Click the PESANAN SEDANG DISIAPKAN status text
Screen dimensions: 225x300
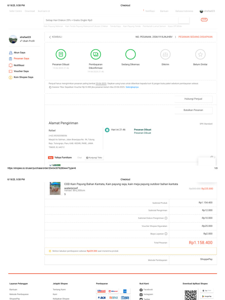195,37
